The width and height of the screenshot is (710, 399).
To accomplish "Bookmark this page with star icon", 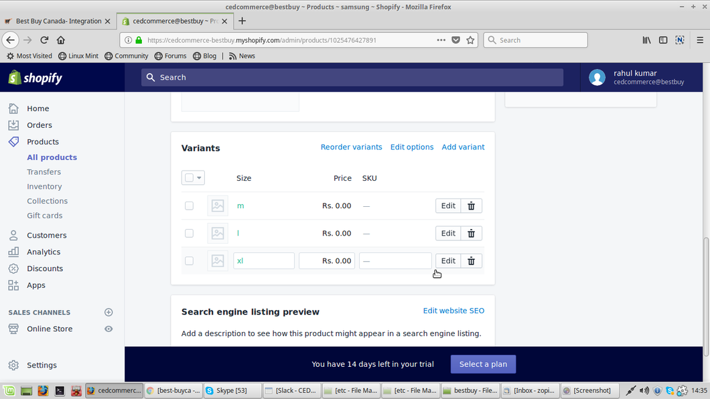I will coord(470,40).
